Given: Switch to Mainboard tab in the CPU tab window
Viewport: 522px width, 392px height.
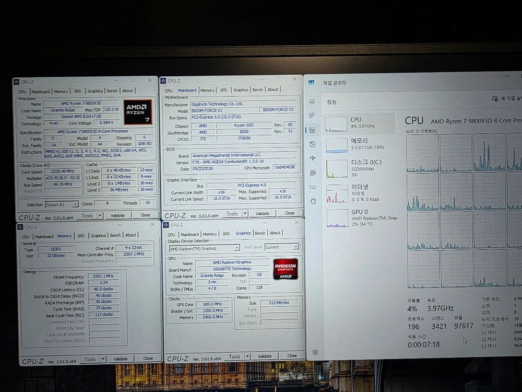Looking at the screenshot, I should [x=41, y=91].
